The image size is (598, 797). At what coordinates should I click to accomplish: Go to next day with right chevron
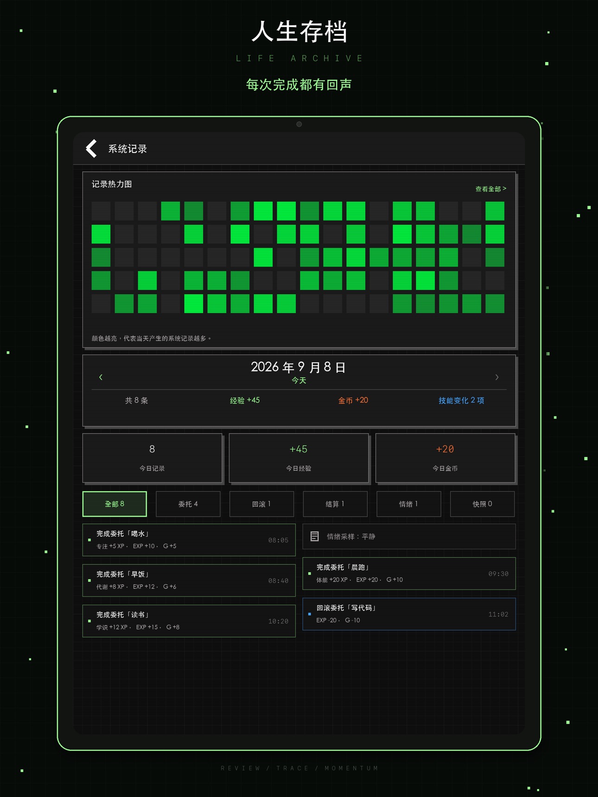click(x=497, y=377)
